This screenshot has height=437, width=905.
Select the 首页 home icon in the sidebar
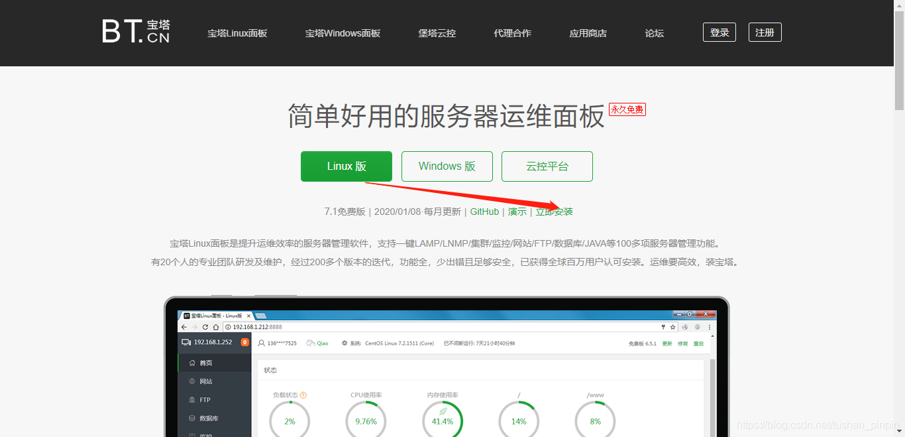pos(192,363)
